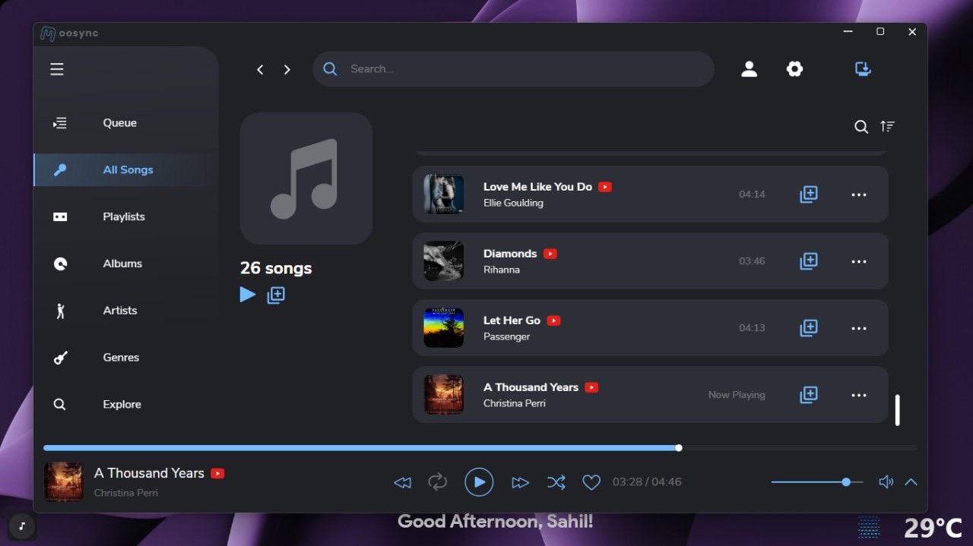Image resolution: width=973 pixels, height=546 pixels.
Task: Click Let Her Go album thumbnail
Action: 444,328
